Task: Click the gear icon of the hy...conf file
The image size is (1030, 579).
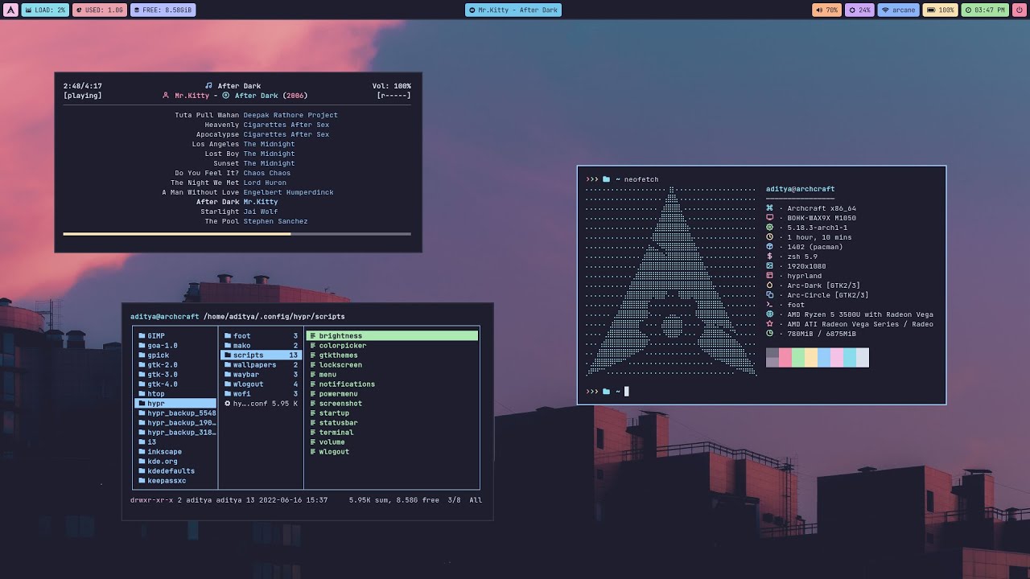Action: (x=228, y=404)
